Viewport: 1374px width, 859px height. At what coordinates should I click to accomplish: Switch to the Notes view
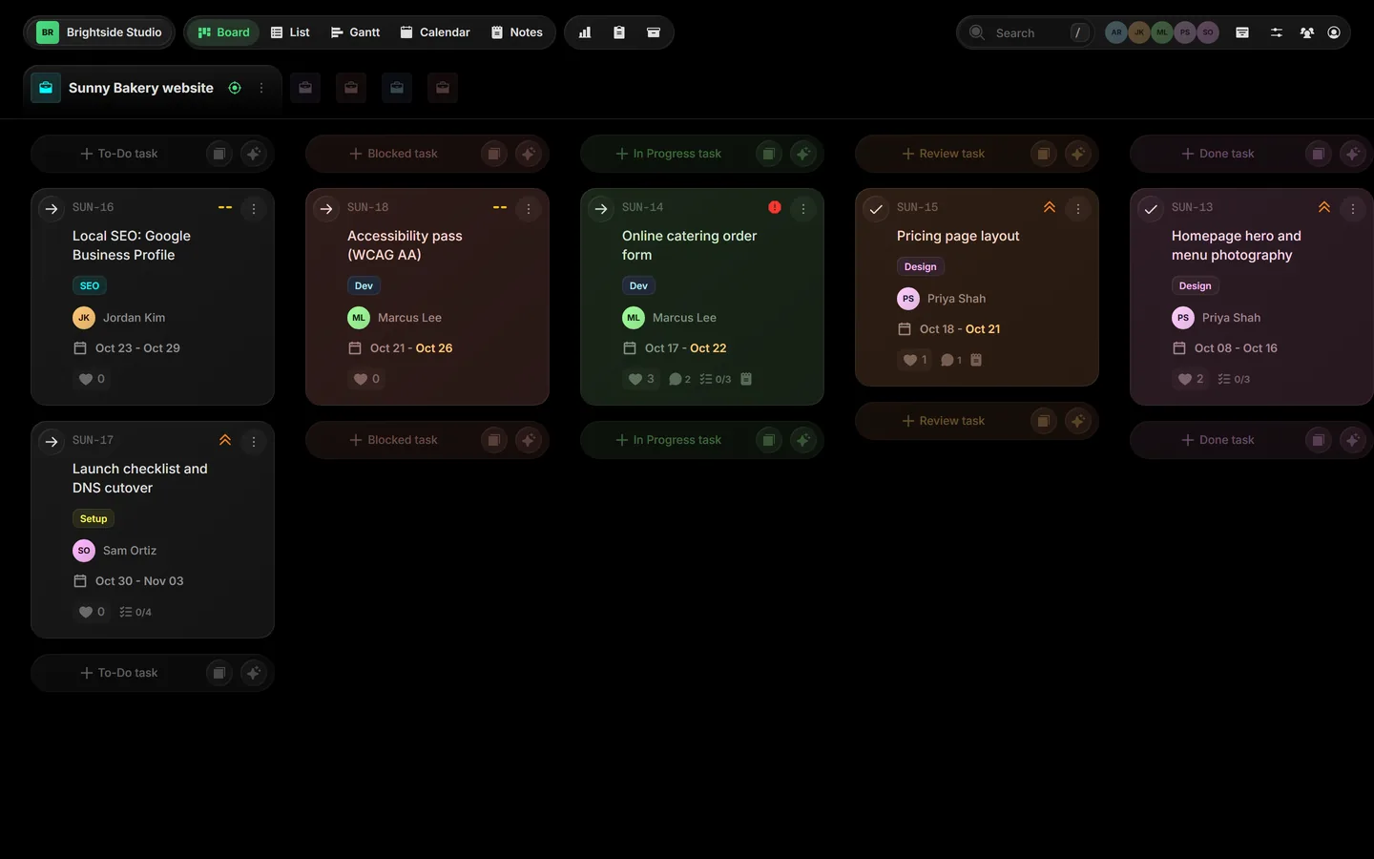517,32
